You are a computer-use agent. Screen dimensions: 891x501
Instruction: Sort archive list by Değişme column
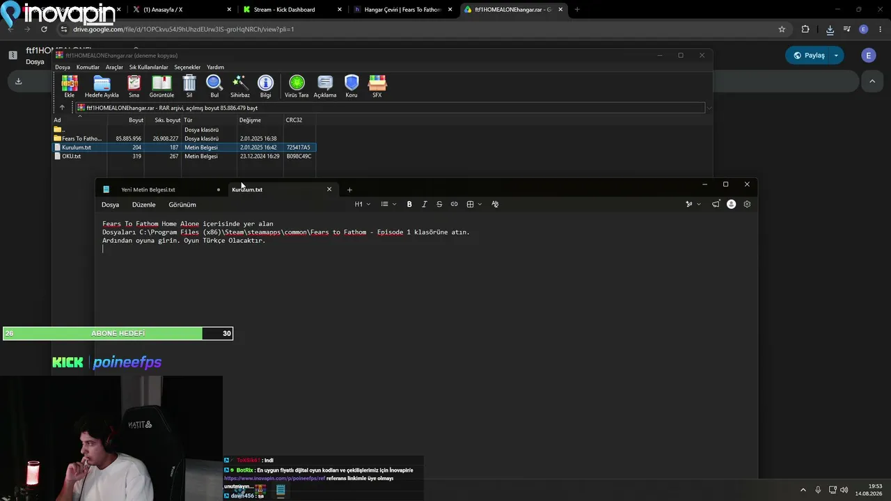pyautogui.click(x=260, y=120)
